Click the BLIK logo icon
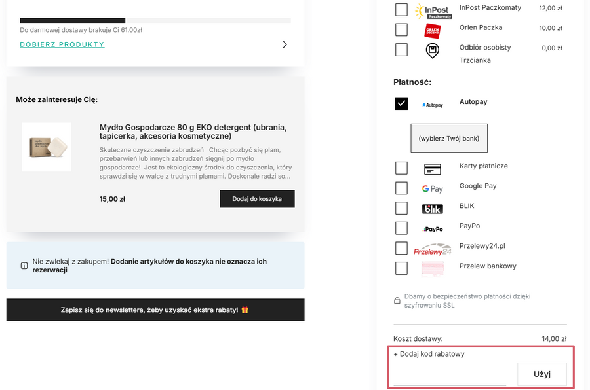This screenshot has width=590, height=390. pyautogui.click(x=432, y=209)
